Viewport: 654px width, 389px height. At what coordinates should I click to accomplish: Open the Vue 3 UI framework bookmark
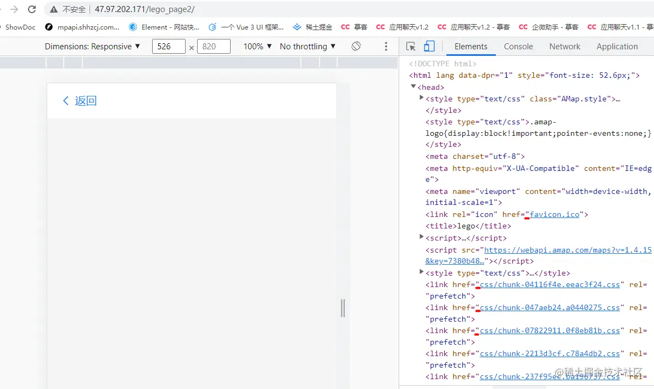[246, 27]
